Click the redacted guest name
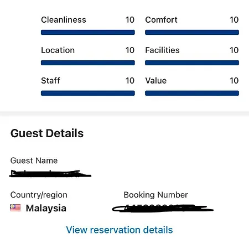Image resolution: width=249 pixels, height=249 pixels. [x=50, y=174]
